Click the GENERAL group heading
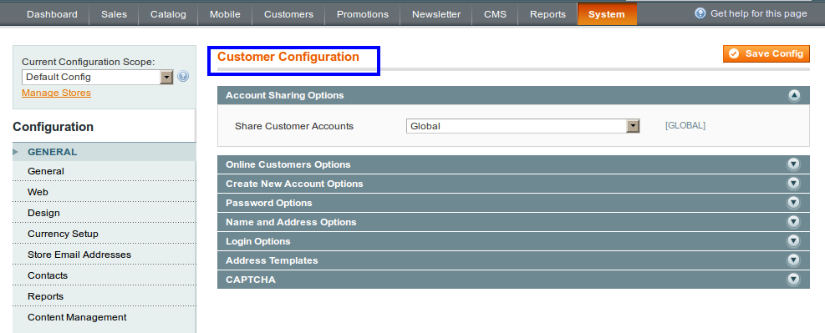825x333 pixels. coord(53,152)
